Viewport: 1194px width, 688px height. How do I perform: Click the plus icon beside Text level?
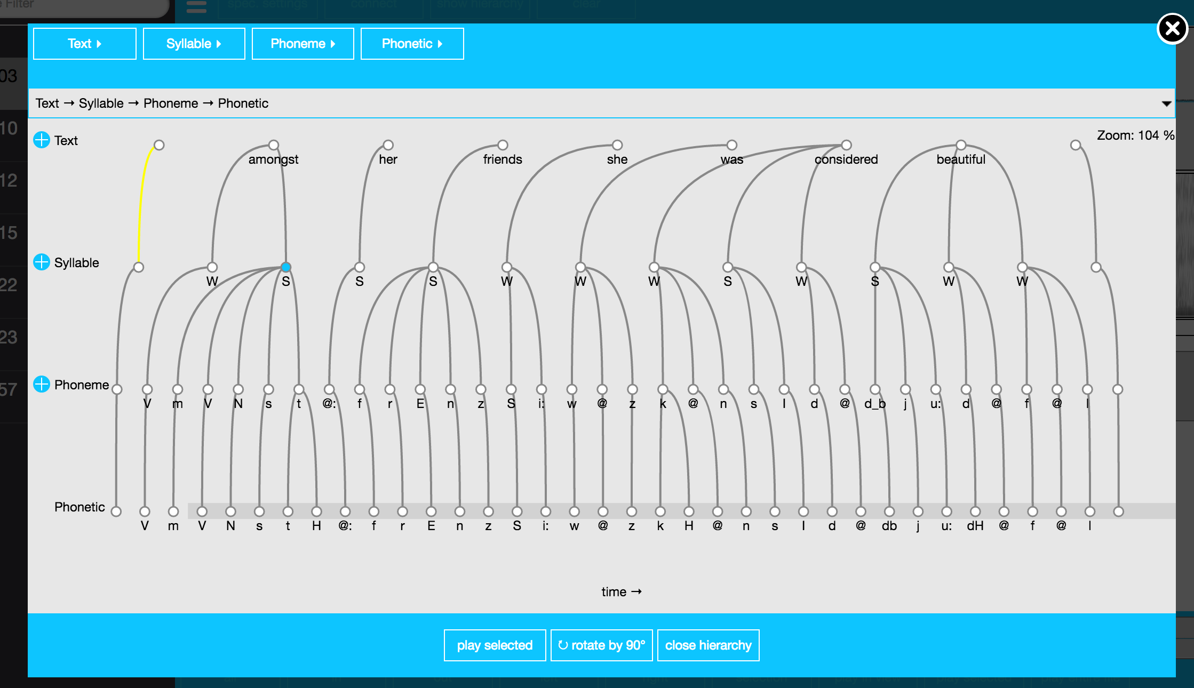pyautogui.click(x=41, y=140)
